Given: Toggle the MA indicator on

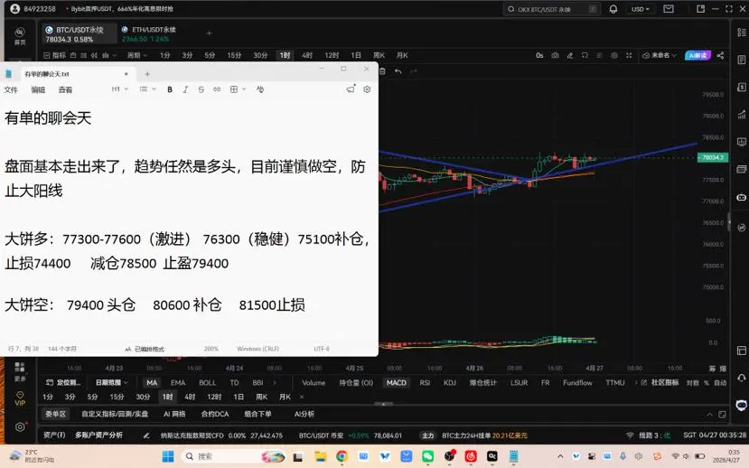Looking at the screenshot, I should (152, 382).
